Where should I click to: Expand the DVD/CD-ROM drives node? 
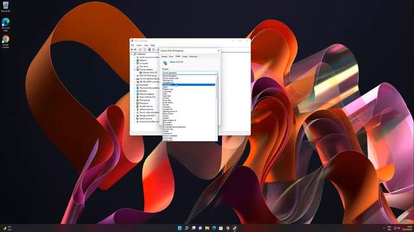click(x=135, y=76)
